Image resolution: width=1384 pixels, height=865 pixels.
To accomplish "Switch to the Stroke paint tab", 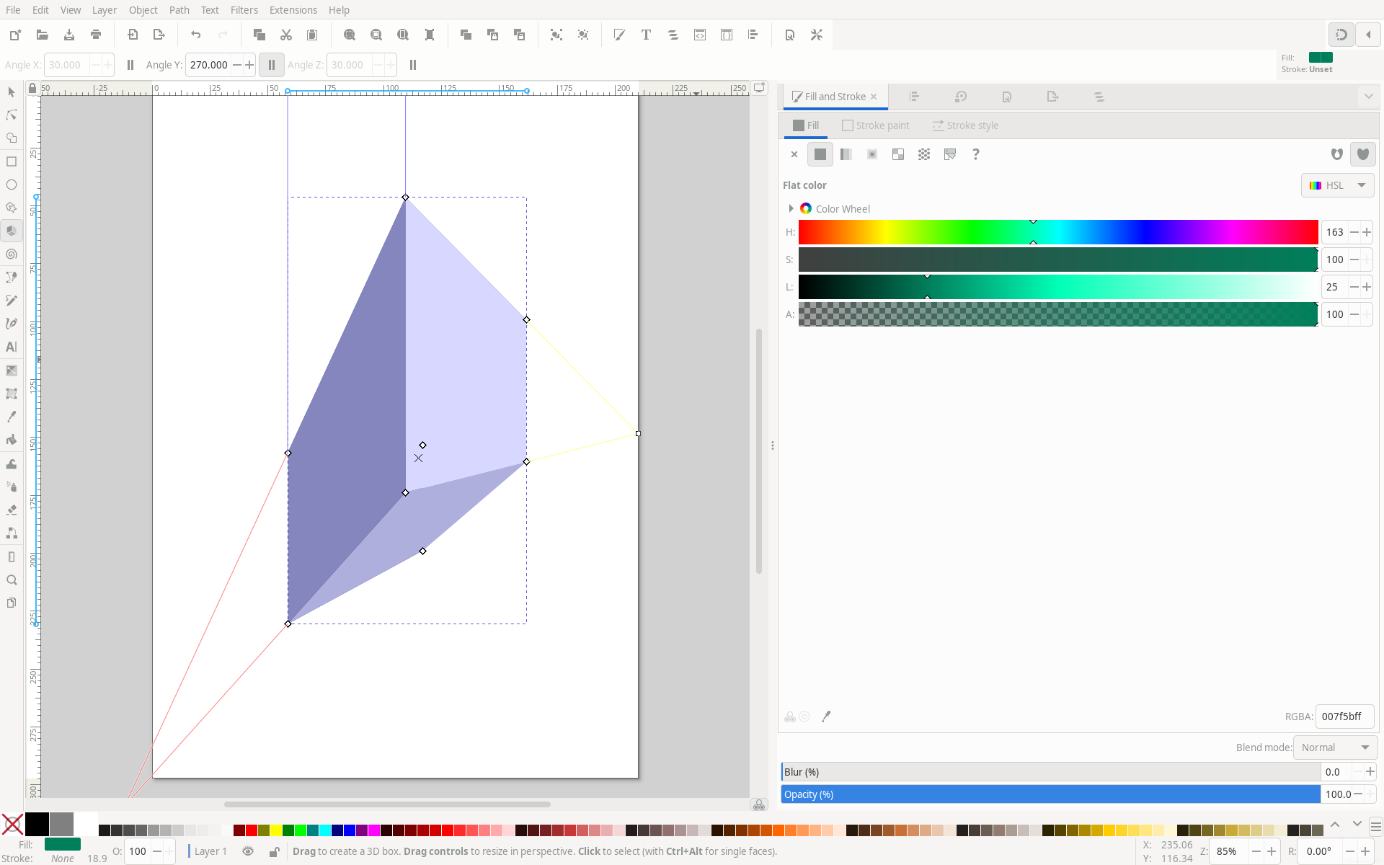I will pos(875,125).
